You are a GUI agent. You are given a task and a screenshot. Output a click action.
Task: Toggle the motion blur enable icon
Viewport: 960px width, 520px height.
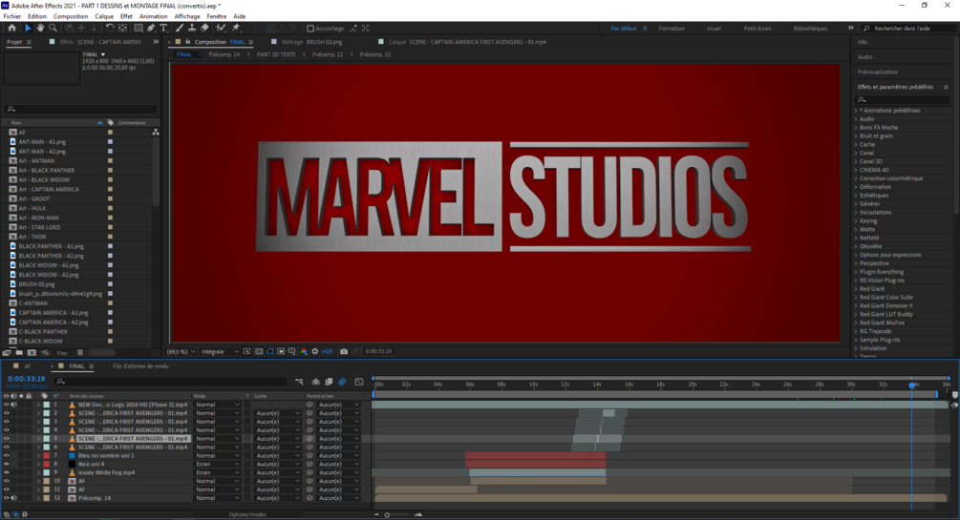tap(342, 382)
